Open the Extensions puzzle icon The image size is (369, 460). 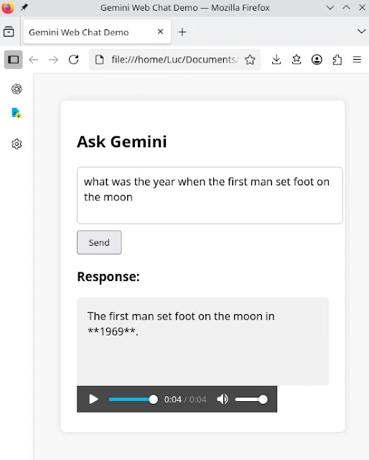click(x=337, y=60)
